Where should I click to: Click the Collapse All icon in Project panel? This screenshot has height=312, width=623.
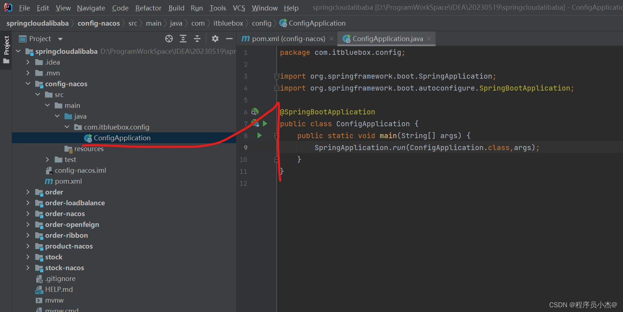coord(197,39)
